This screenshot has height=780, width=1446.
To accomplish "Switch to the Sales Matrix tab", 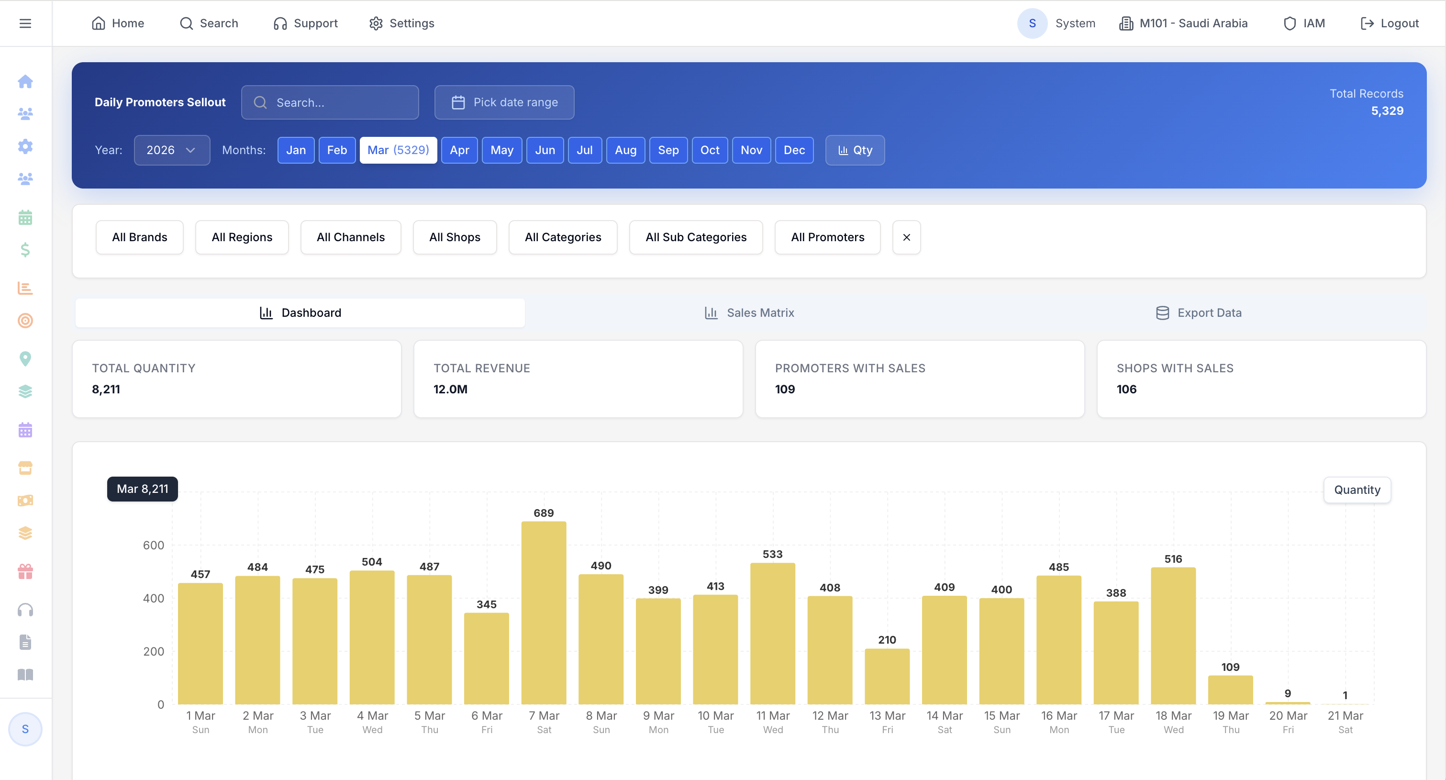I will click(x=749, y=313).
